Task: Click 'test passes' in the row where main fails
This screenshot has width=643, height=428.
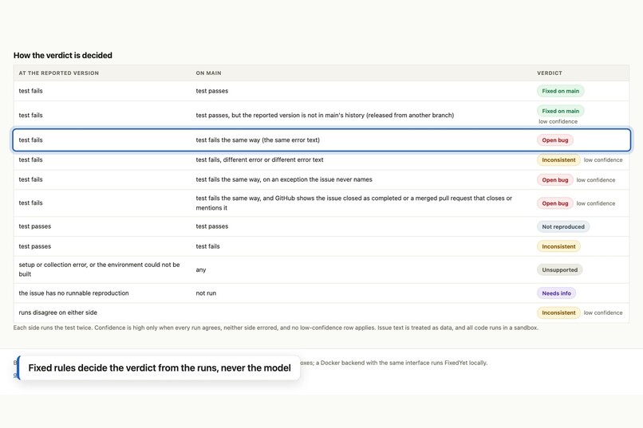Action: click(x=35, y=246)
